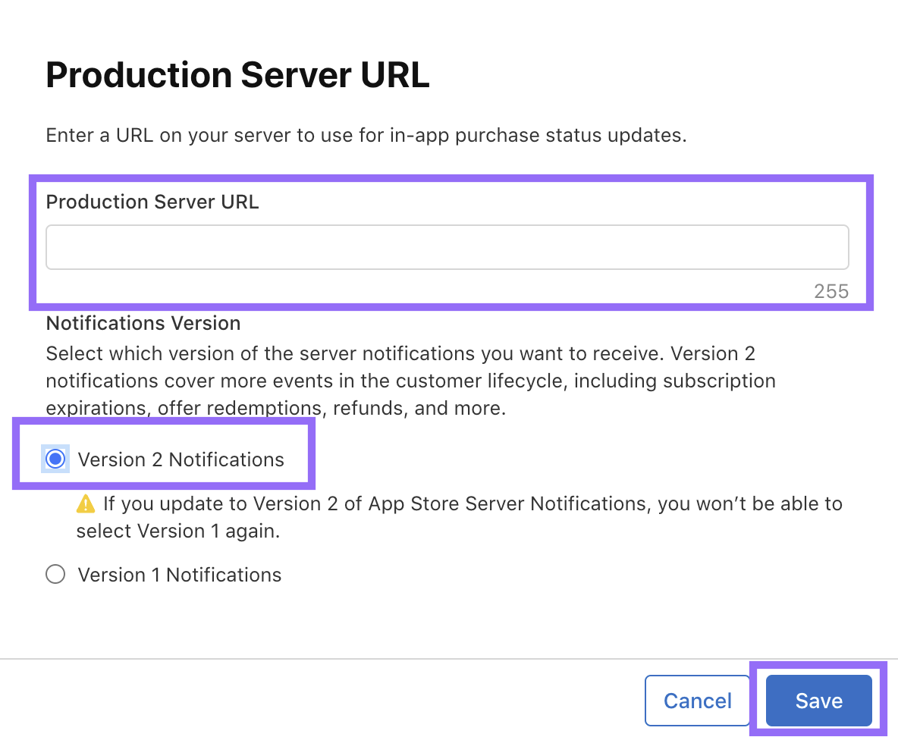Click the "expirations, offer redemptions, refunds" text line
898x737 pixels.
pos(275,408)
